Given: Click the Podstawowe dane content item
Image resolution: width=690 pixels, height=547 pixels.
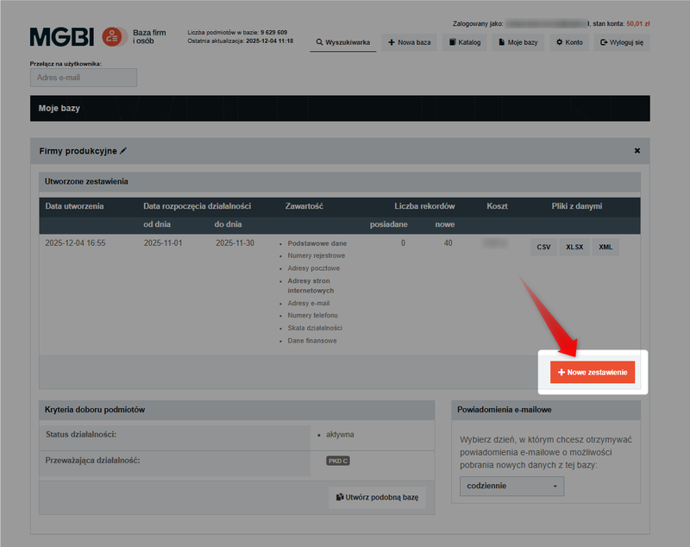Looking at the screenshot, I should tap(317, 243).
